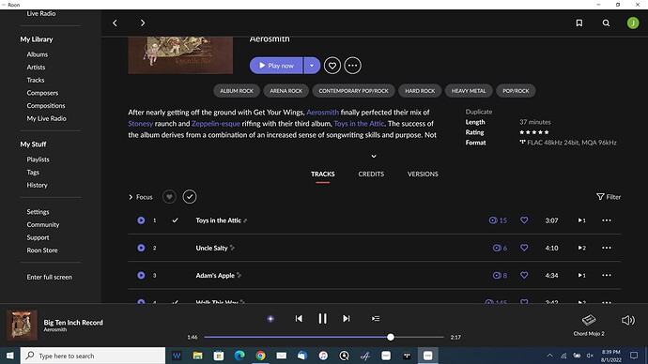This screenshot has width=648, height=364.
Task: Click the play count 6 on Uncle Salty
Action: point(500,248)
